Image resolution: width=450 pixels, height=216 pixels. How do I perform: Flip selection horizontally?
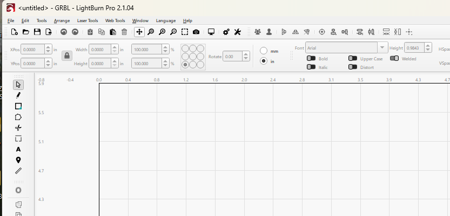(x=295, y=32)
